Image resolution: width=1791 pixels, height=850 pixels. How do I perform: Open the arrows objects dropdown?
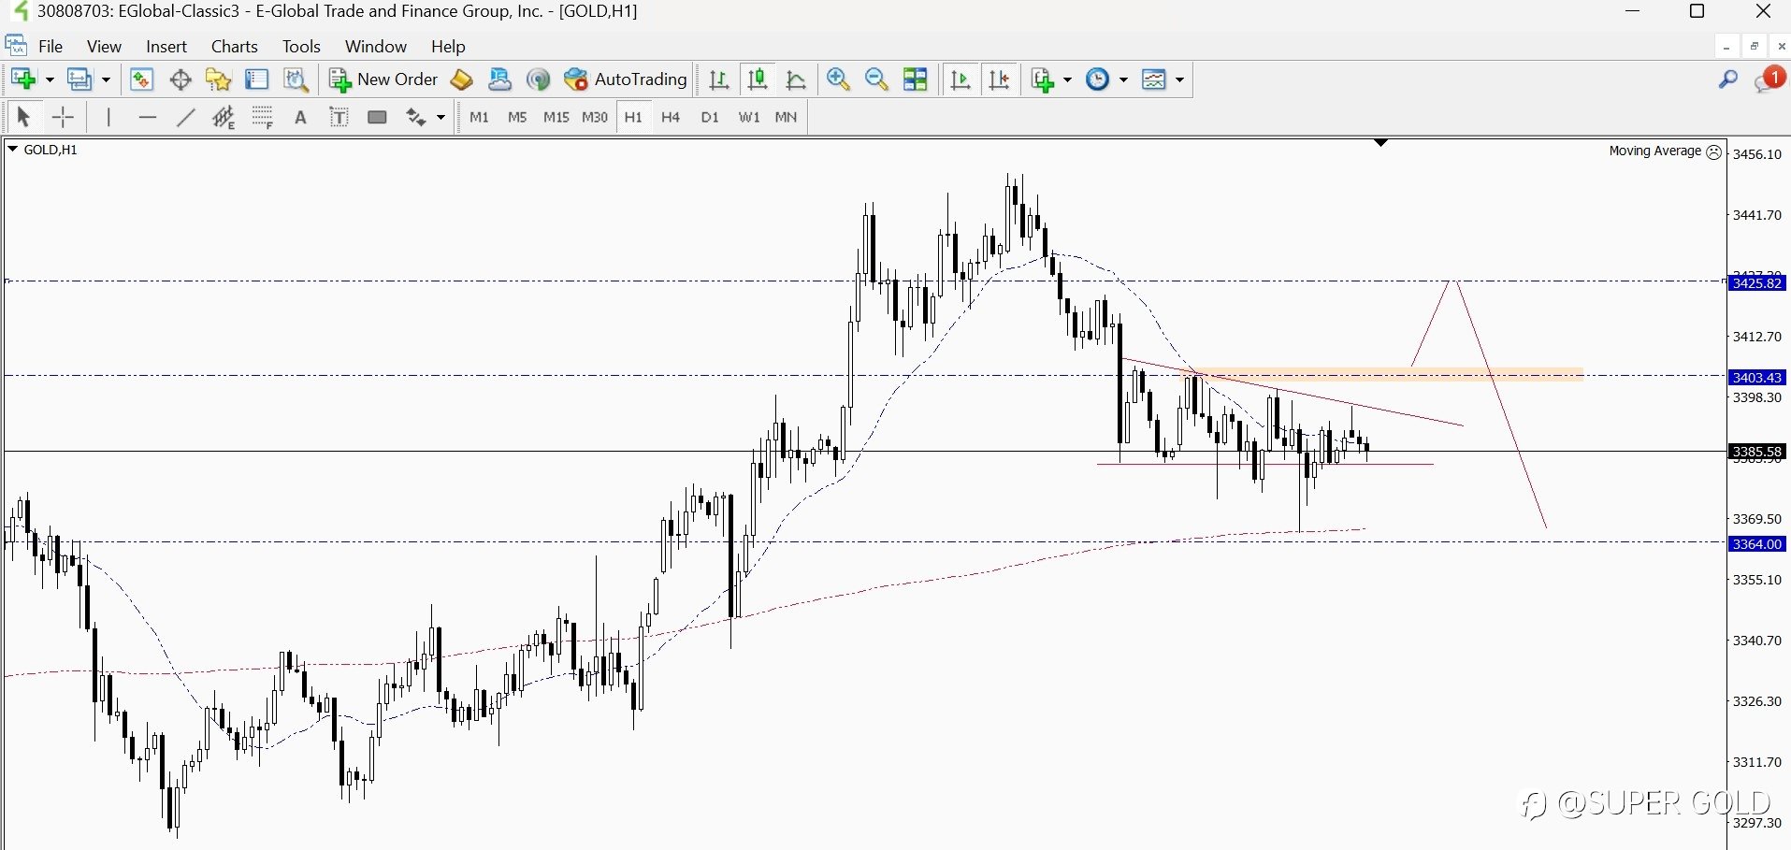(441, 118)
